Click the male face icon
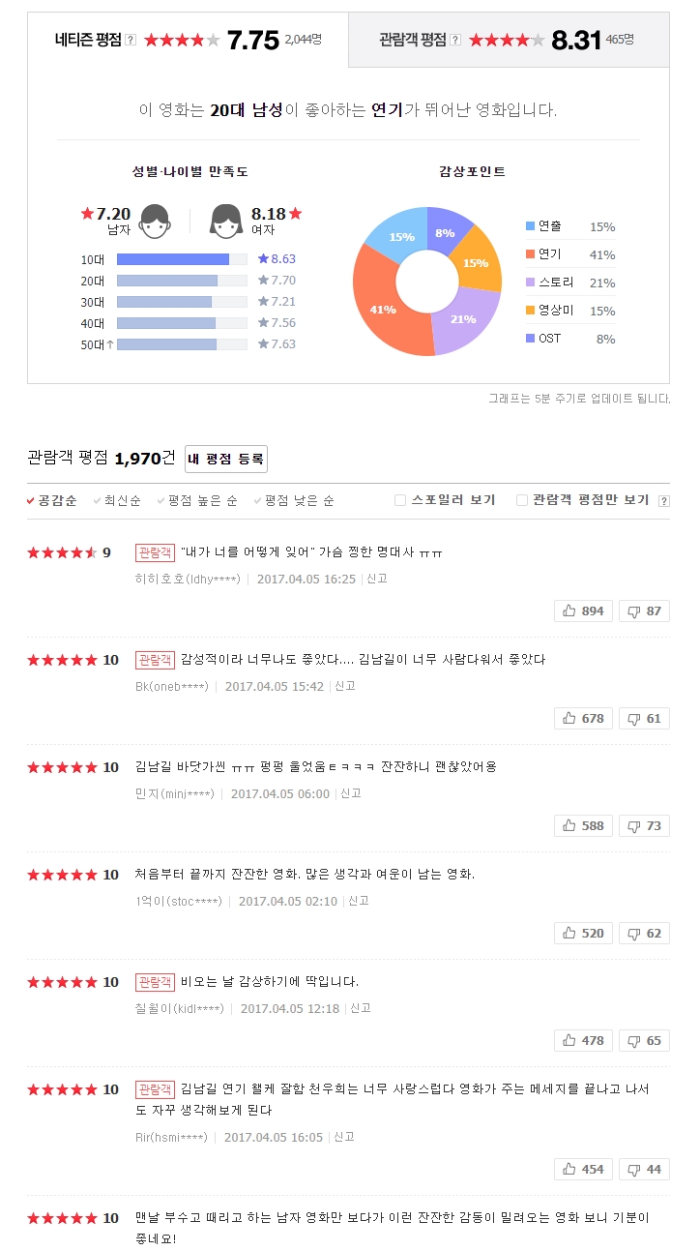 [155, 221]
